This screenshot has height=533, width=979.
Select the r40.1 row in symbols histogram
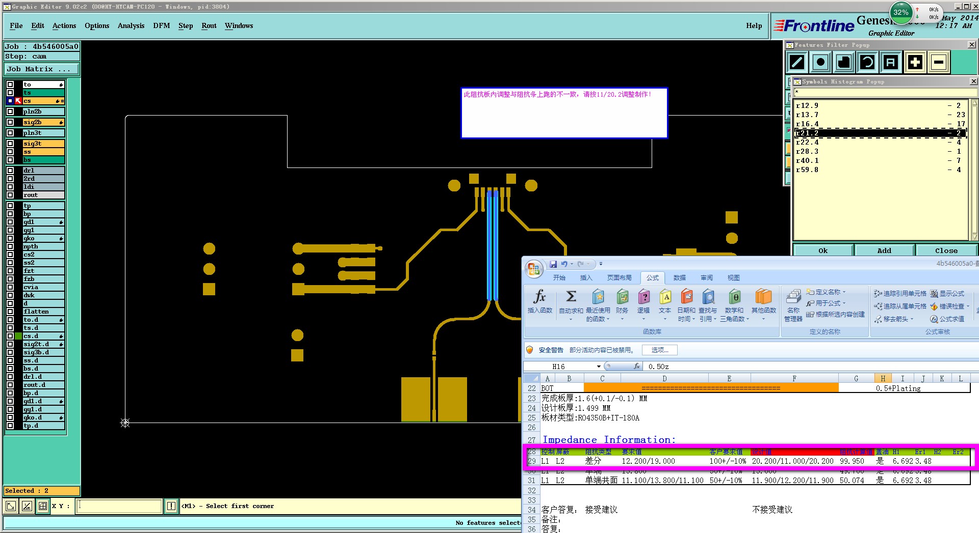881,161
